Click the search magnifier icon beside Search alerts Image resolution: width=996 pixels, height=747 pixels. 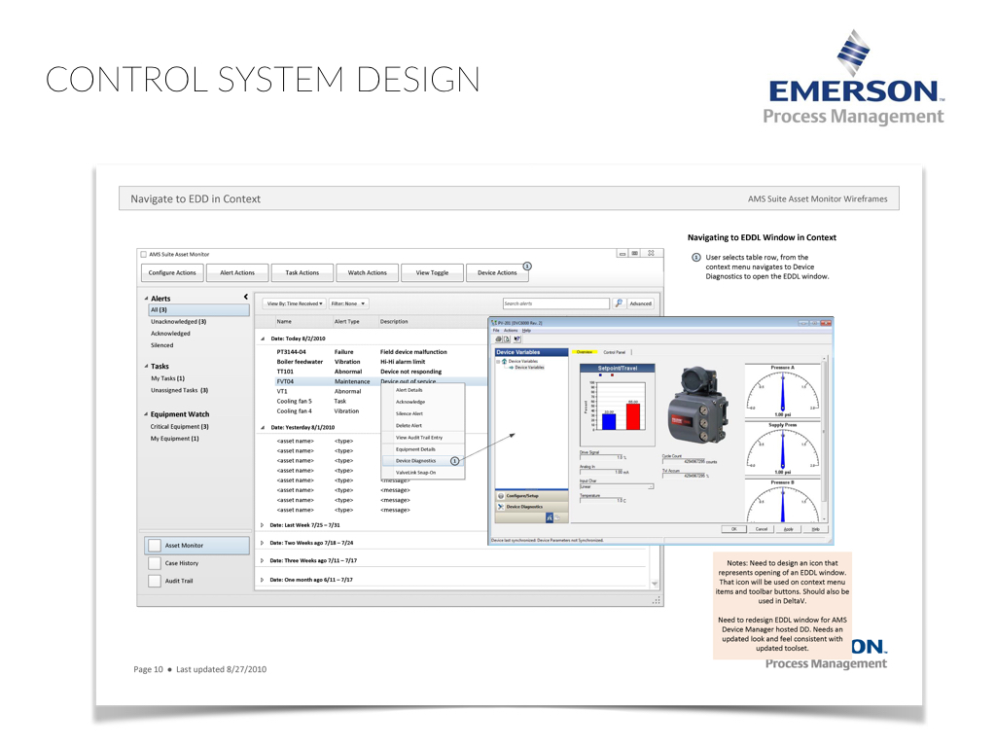point(619,303)
